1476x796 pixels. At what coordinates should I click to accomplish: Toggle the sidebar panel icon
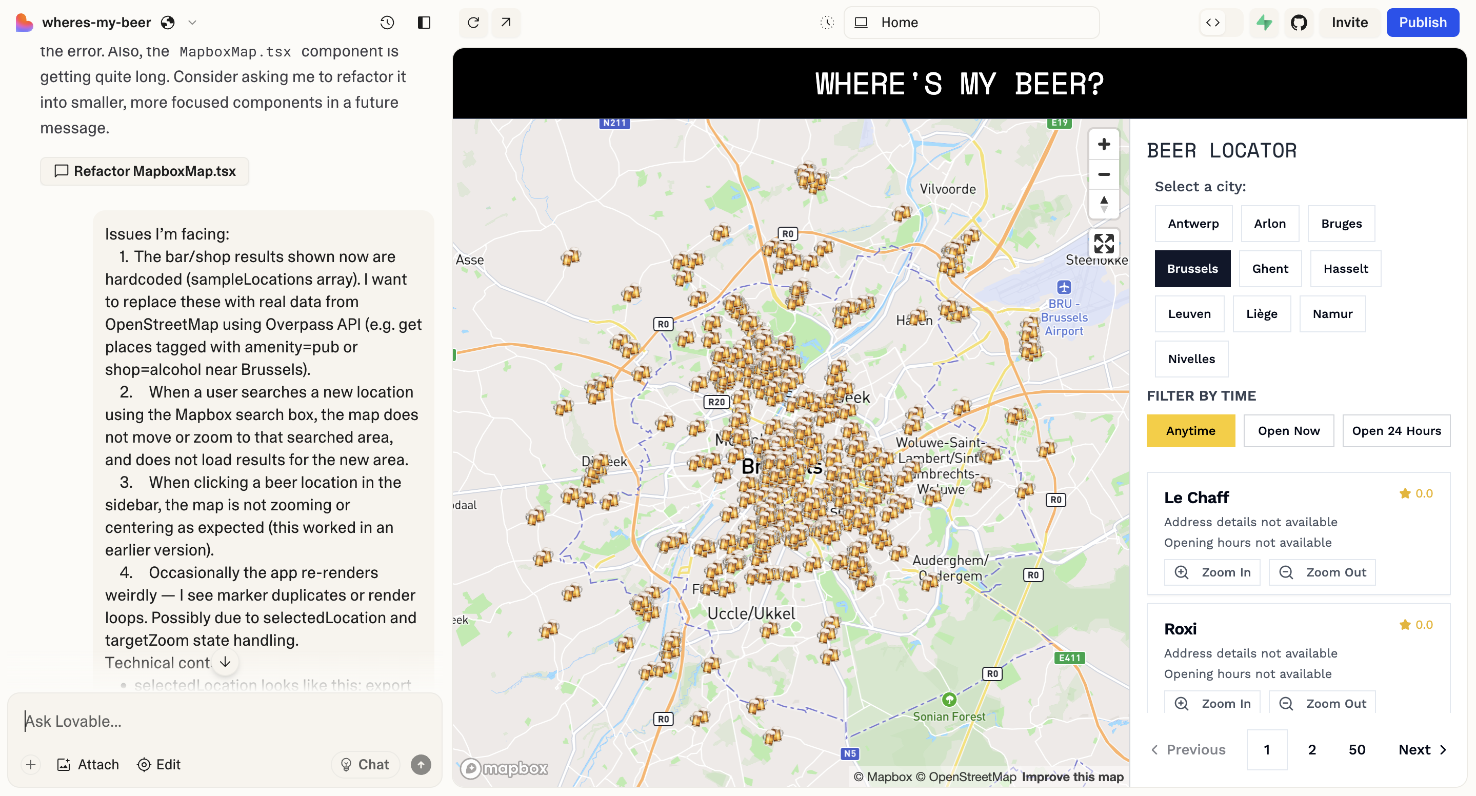(424, 23)
